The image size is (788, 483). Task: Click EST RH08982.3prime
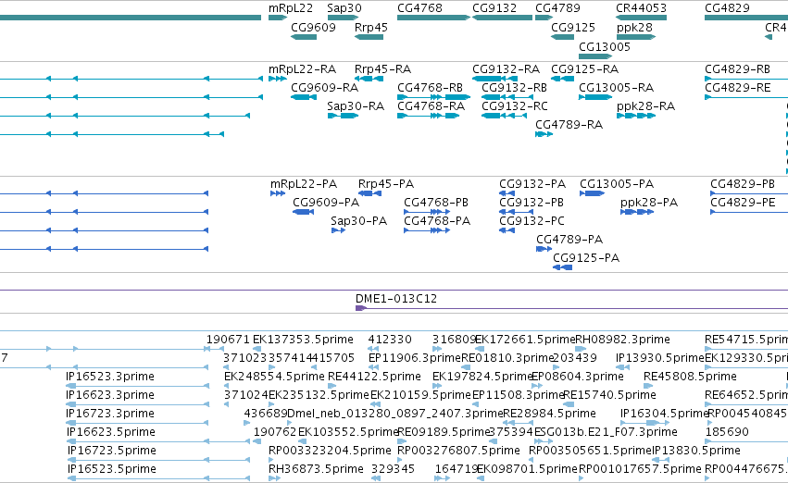(x=622, y=340)
